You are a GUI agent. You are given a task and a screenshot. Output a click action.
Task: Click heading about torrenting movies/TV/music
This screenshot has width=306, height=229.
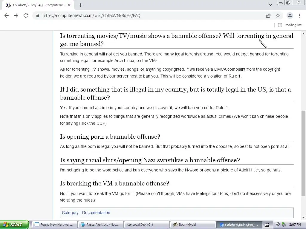pos(177,40)
